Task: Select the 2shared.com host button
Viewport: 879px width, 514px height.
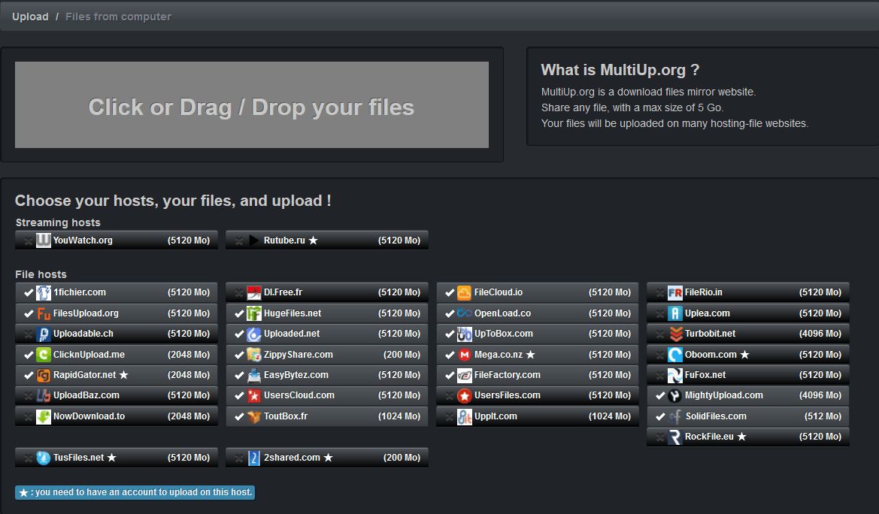Action: pos(326,458)
